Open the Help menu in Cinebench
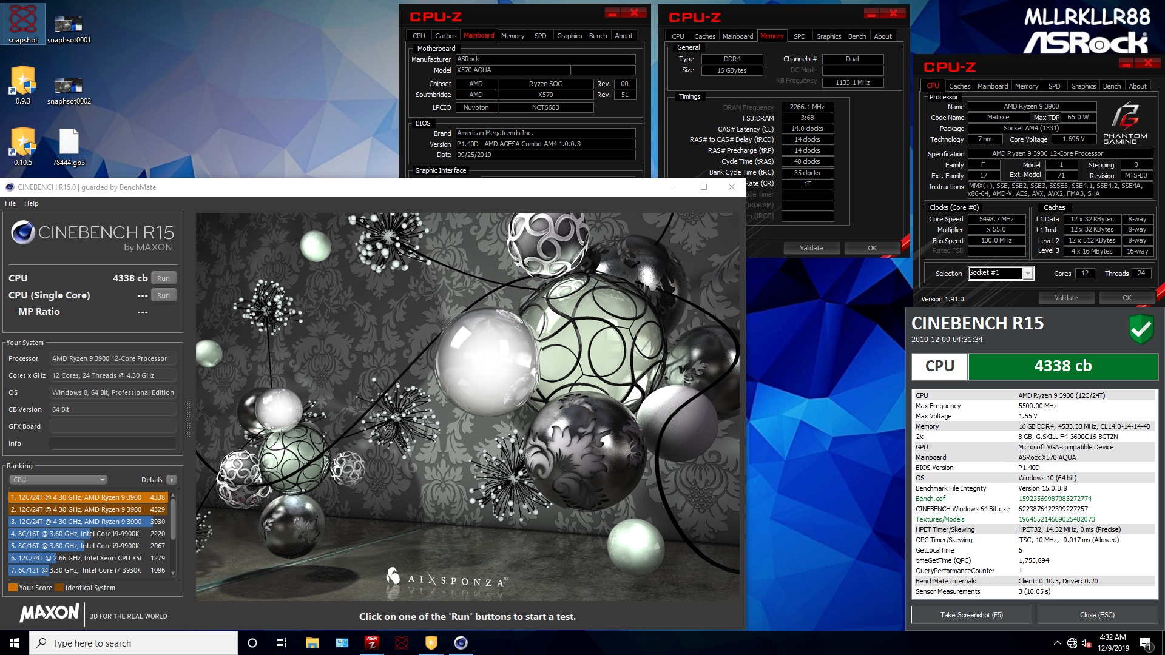 pos(32,203)
